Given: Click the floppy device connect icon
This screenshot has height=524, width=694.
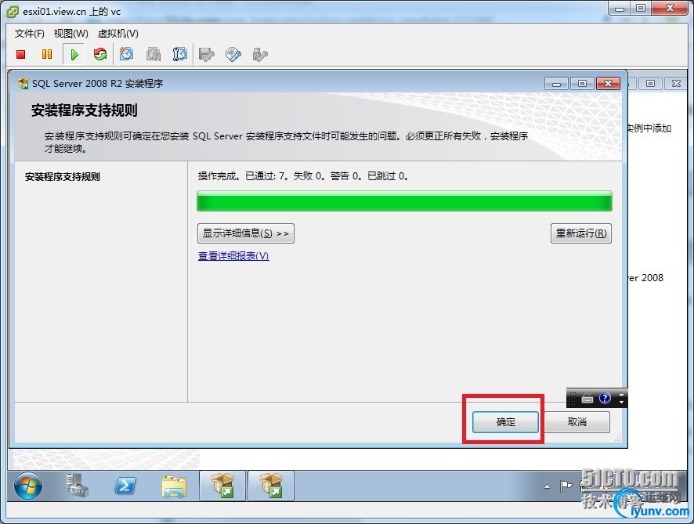Looking at the screenshot, I should click(206, 54).
